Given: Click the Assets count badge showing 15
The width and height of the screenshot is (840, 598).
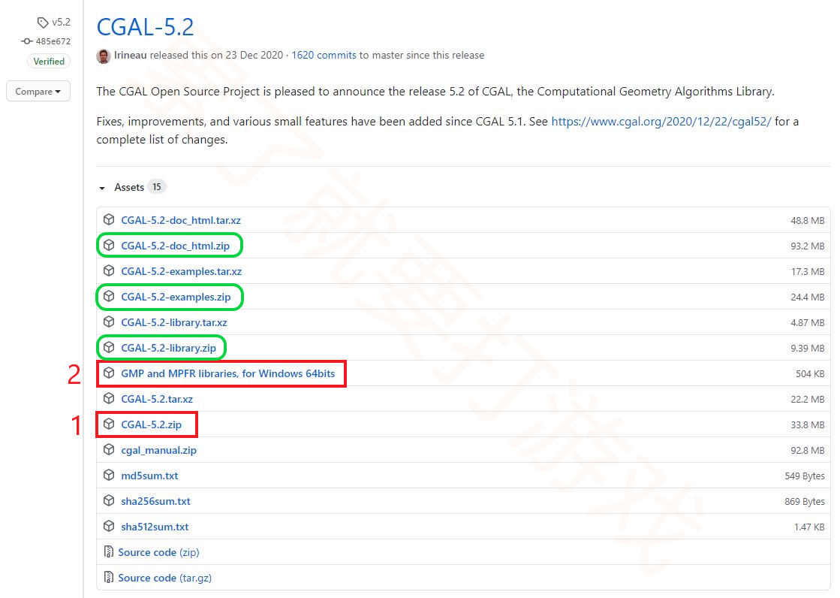Looking at the screenshot, I should pyautogui.click(x=157, y=186).
